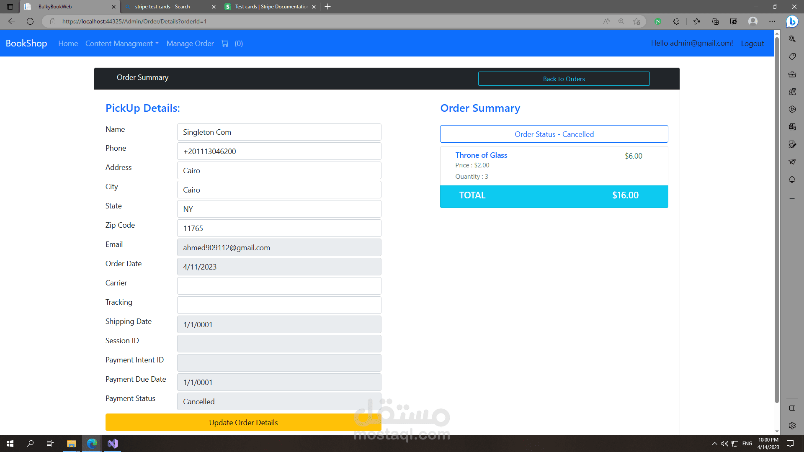This screenshot has width=804, height=452.
Task: Click the sidebar search magnifier icon
Action: pos(792,39)
